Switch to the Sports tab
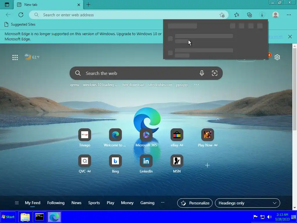Viewport: 297px width, 223px height. tap(94, 203)
